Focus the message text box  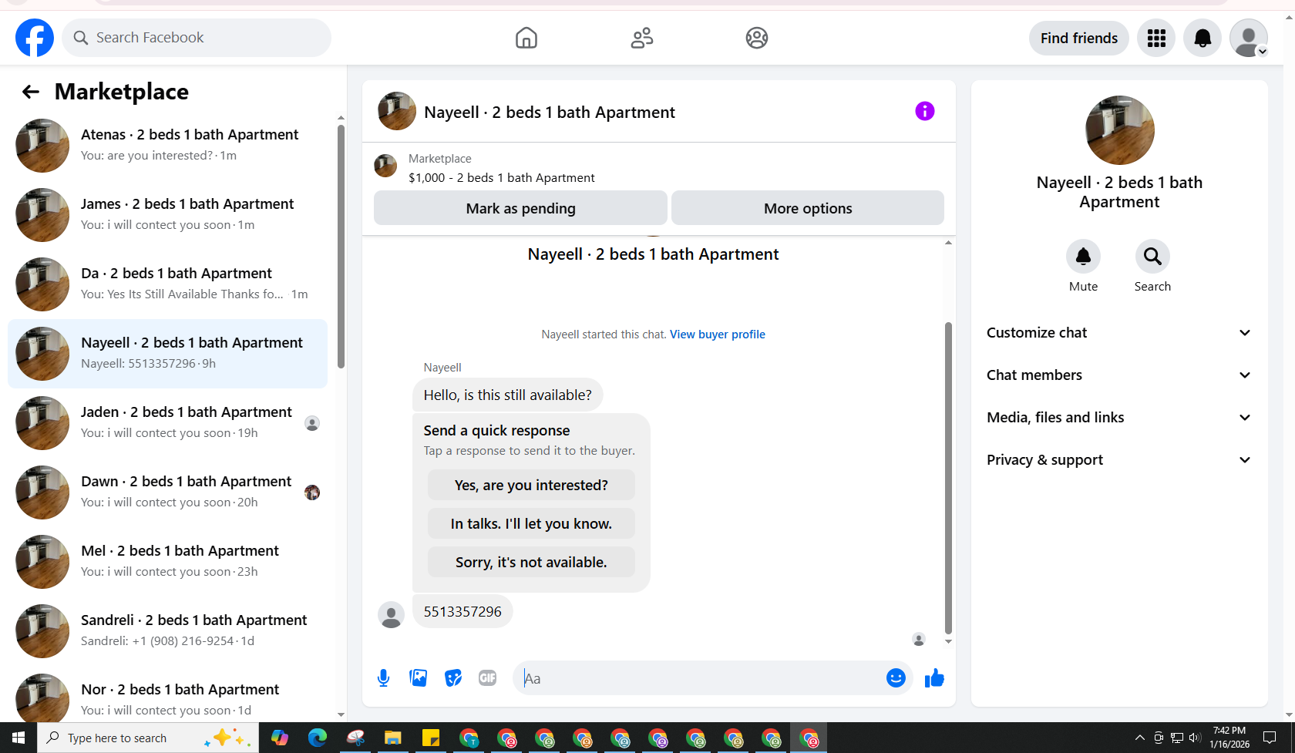[x=701, y=678]
